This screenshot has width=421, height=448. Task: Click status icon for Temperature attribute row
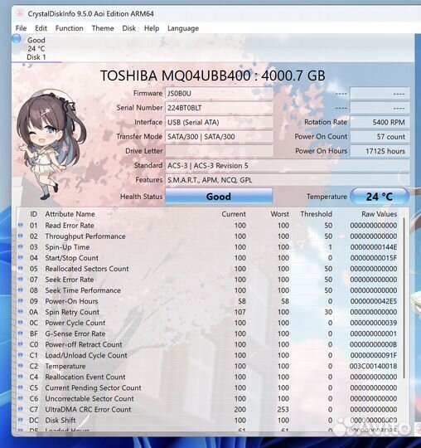[20, 366]
